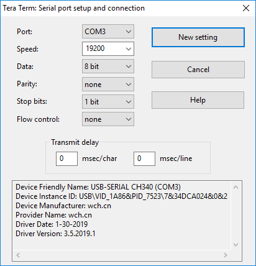Viewport: 256px width, 266px height.
Task: Click the device info scroll up arrow
Action: coord(235,187)
